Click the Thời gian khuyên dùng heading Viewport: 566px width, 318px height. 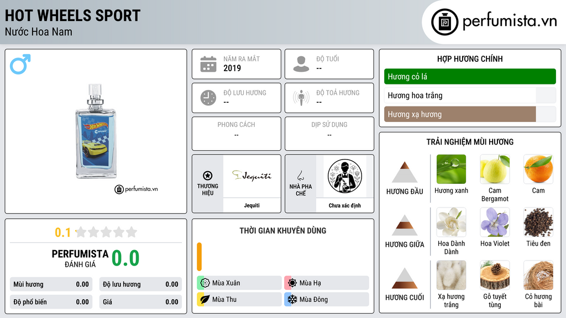(x=283, y=231)
